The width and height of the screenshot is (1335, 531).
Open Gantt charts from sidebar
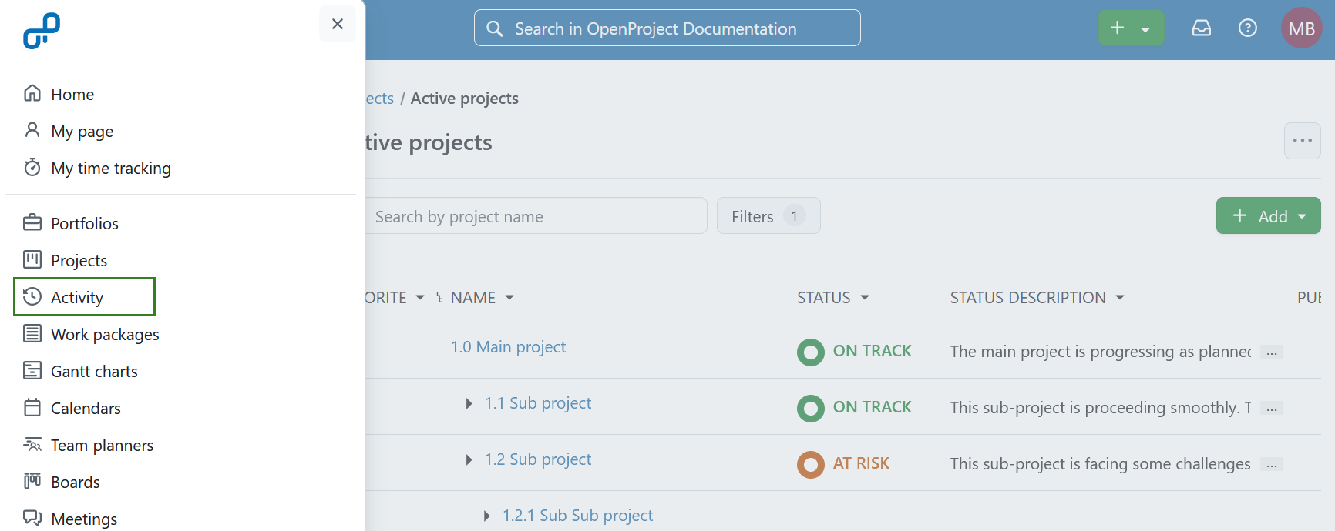point(93,372)
